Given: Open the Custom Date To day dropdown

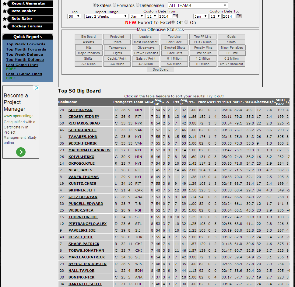Looking at the screenshot, I should point(215,16).
